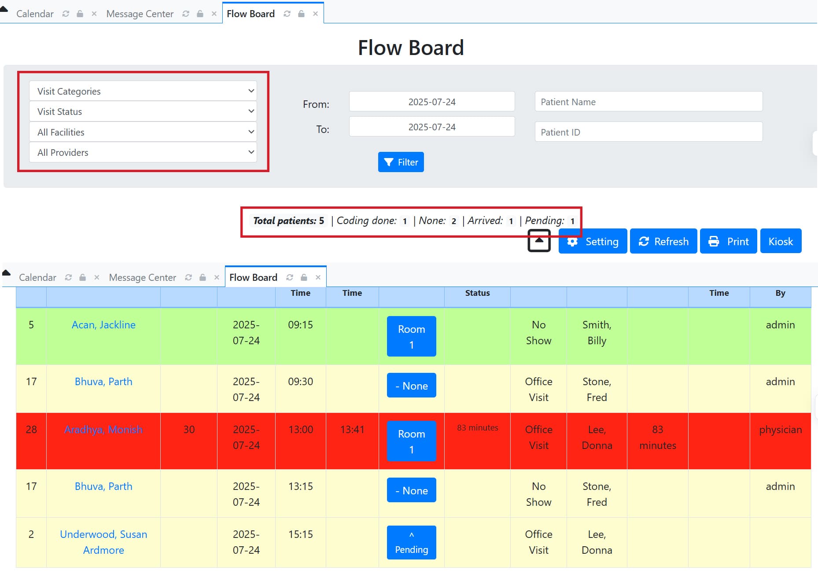Image resolution: width=818 pixels, height=574 pixels.
Task: Open patient Underwood, Susan Ardmore
Action: 103,542
